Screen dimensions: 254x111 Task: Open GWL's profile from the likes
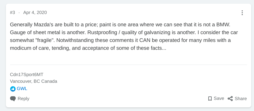click(22, 89)
